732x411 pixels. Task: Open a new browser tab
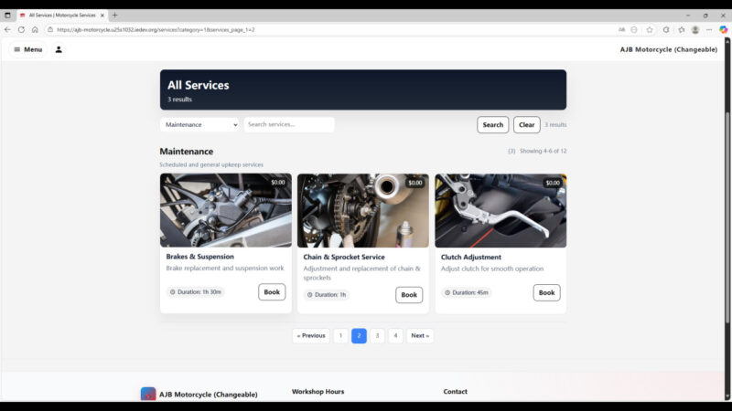(x=114, y=15)
